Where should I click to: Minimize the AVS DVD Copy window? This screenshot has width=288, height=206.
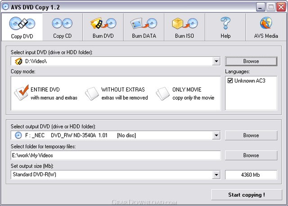point(260,7)
